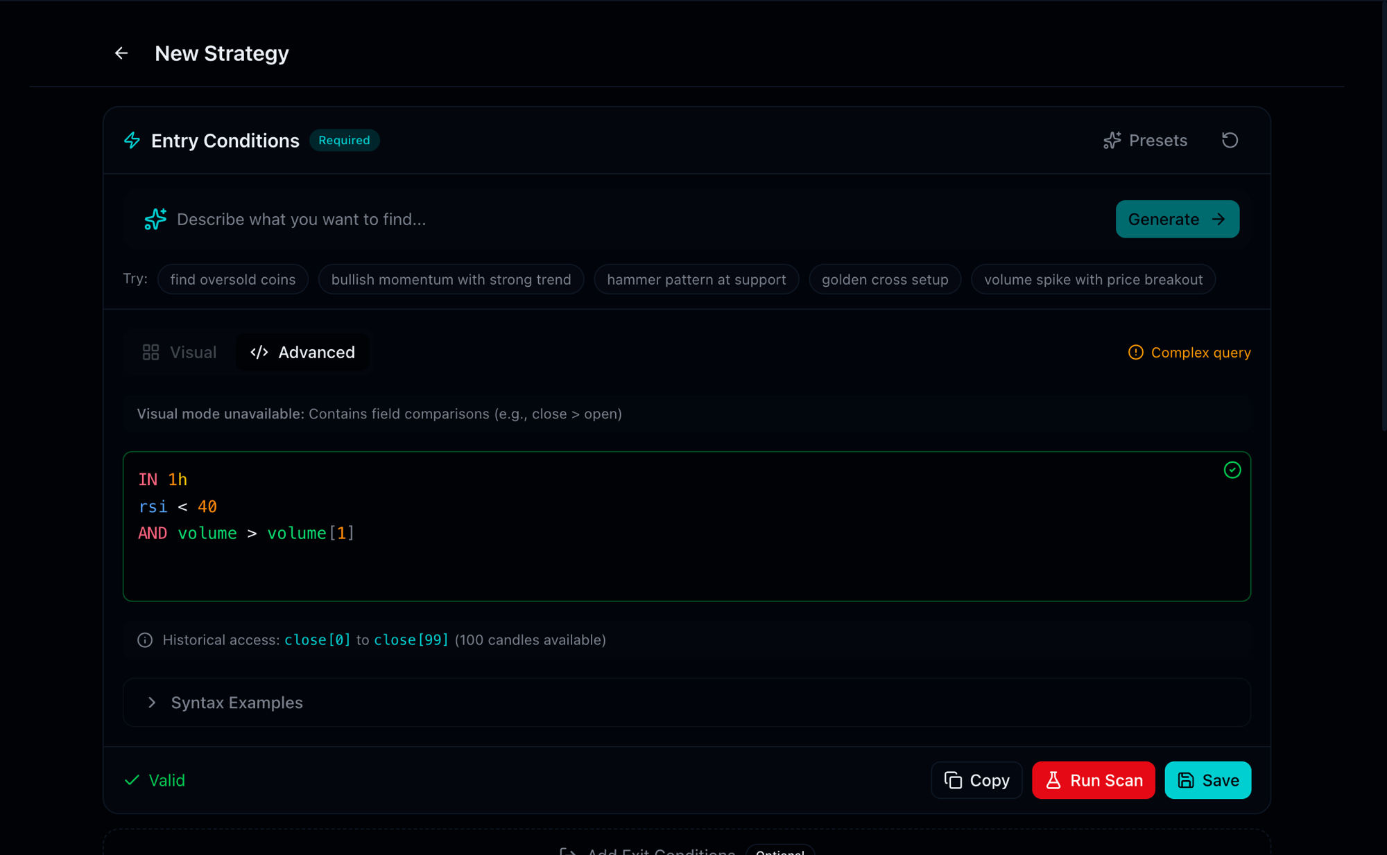Try the 'golden cross setup' suggestion chip

click(885, 279)
